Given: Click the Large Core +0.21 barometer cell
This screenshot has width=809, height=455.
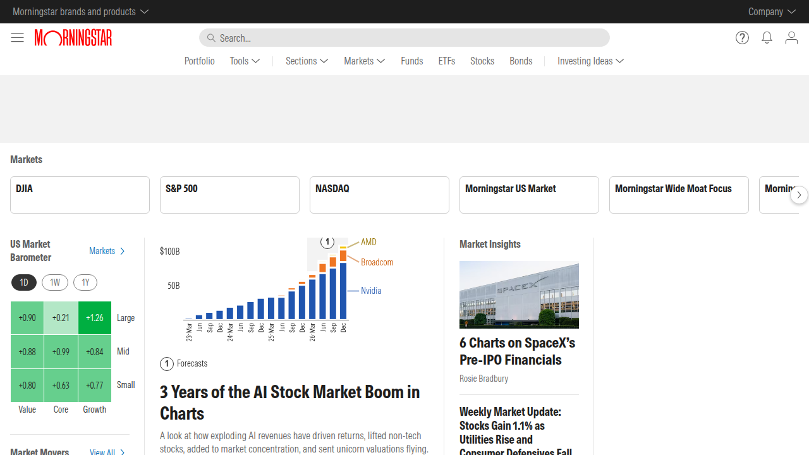Looking at the screenshot, I should point(61,318).
